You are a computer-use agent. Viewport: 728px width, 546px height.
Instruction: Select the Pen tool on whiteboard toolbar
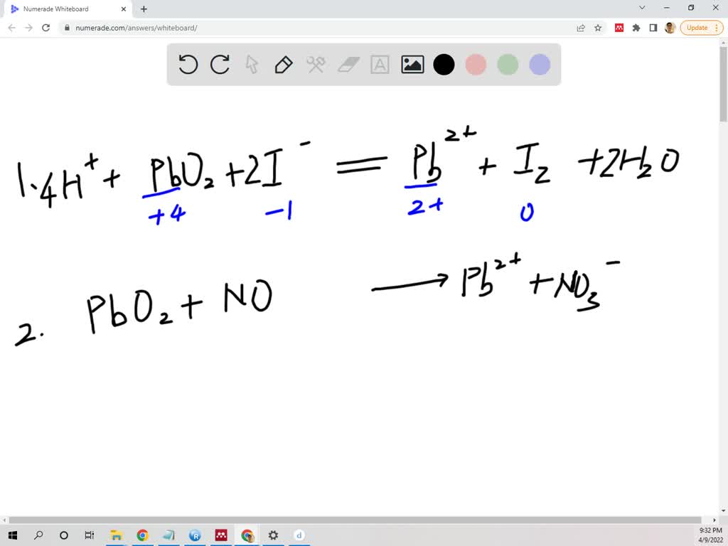[x=284, y=65]
